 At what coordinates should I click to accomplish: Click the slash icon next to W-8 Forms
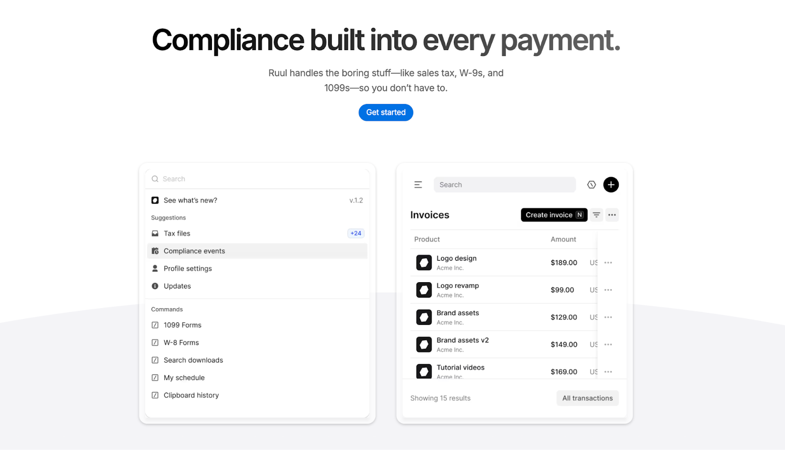tap(155, 343)
